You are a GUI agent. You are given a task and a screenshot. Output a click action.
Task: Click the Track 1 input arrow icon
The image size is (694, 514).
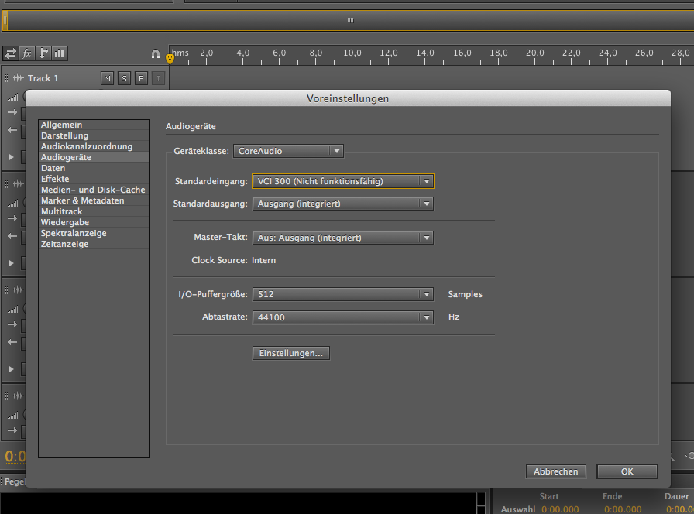12,112
